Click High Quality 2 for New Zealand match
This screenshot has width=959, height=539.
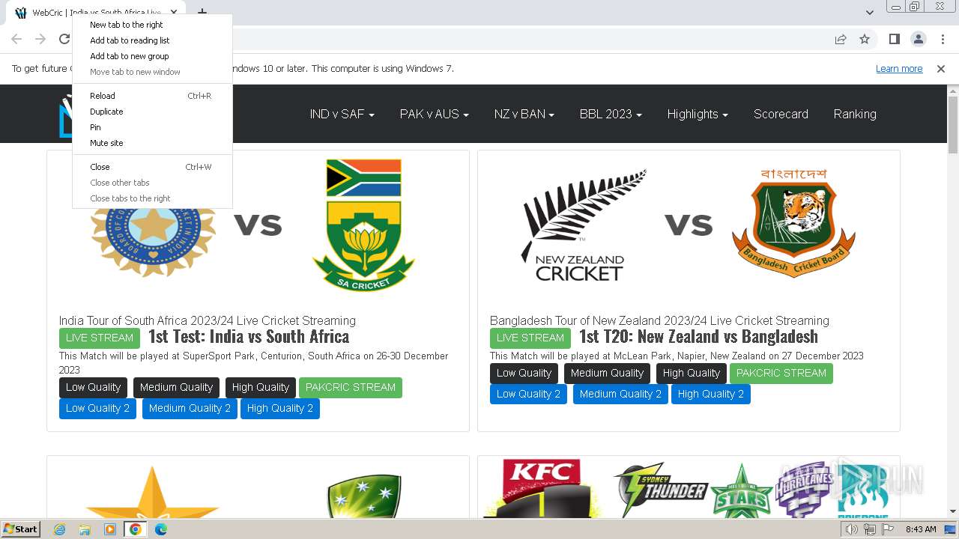click(x=711, y=394)
